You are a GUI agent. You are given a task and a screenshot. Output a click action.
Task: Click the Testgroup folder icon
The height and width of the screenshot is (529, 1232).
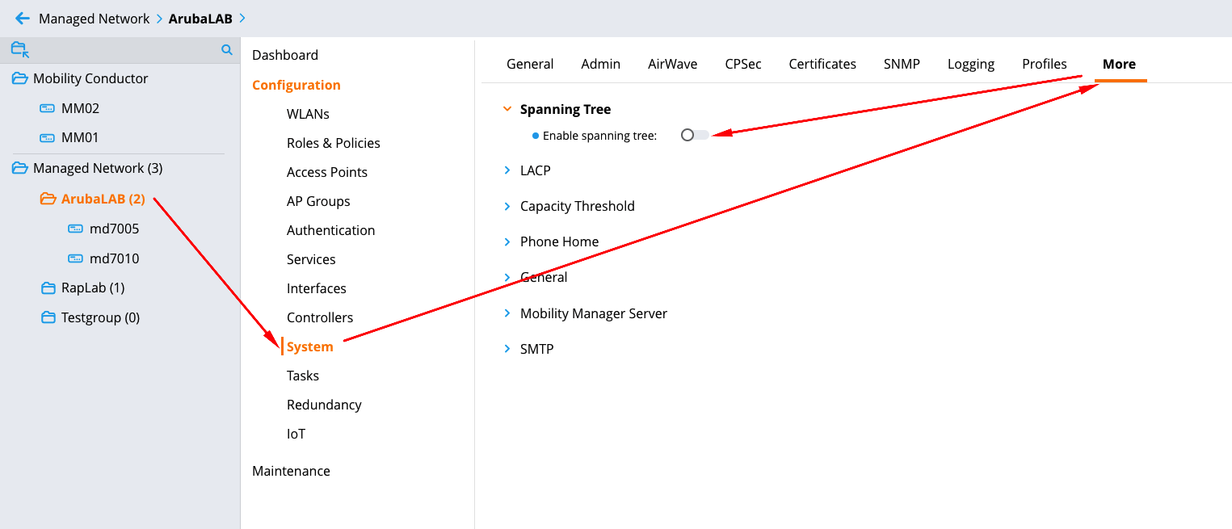(x=48, y=317)
